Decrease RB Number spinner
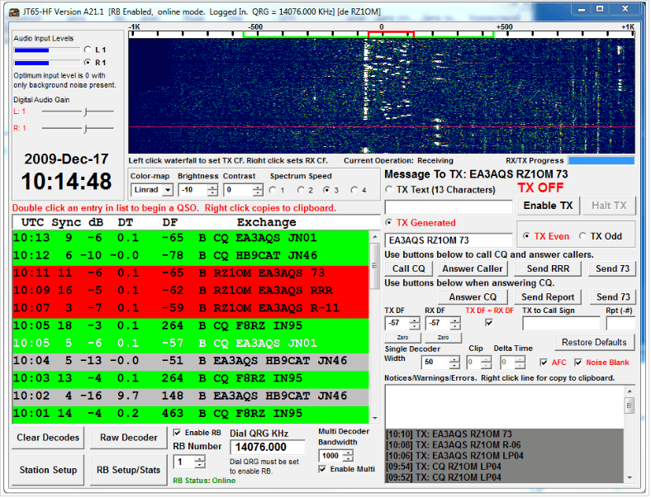The width and height of the screenshot is (651, 498). (200, 465)
